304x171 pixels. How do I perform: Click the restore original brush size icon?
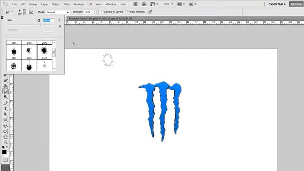click(39, 20)
